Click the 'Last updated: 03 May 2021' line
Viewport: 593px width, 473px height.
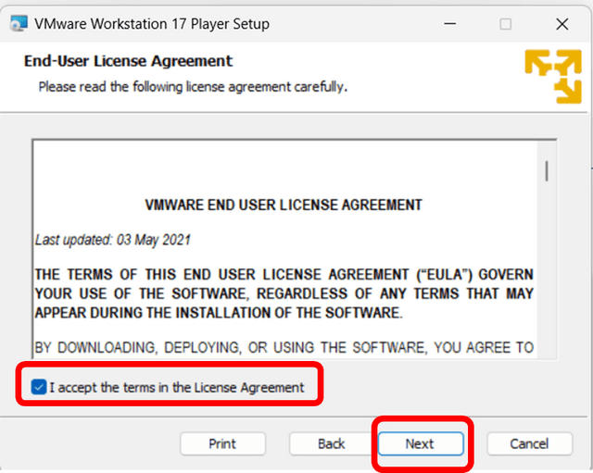[112, 240]
